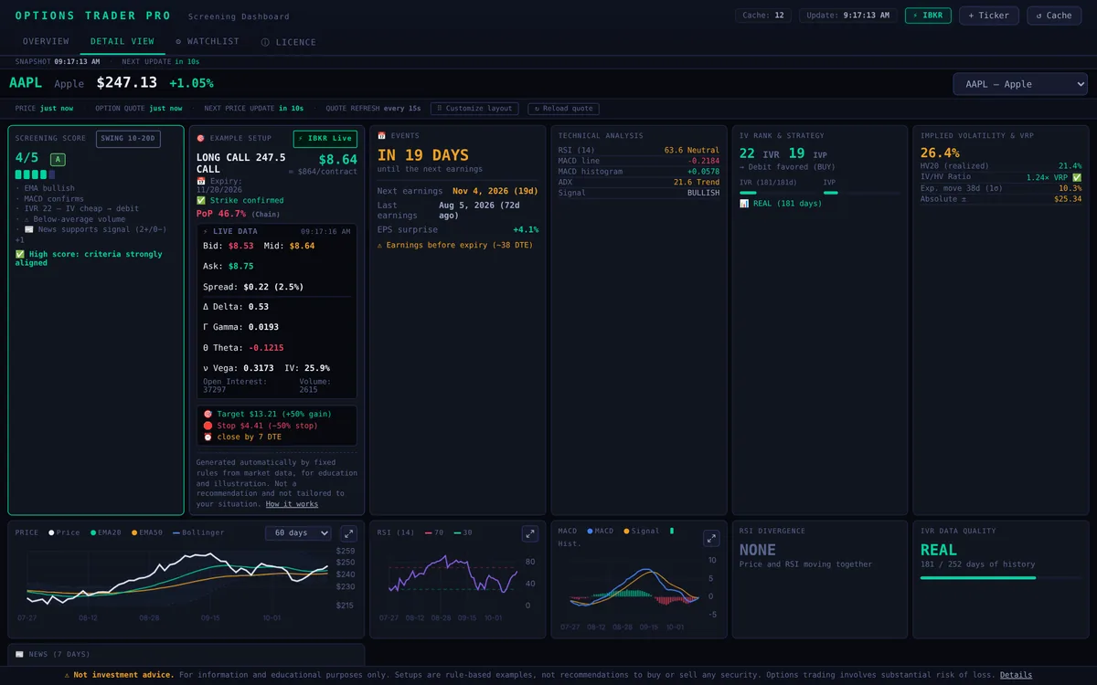Click the NONE RSI divergence value

[758, 550]
